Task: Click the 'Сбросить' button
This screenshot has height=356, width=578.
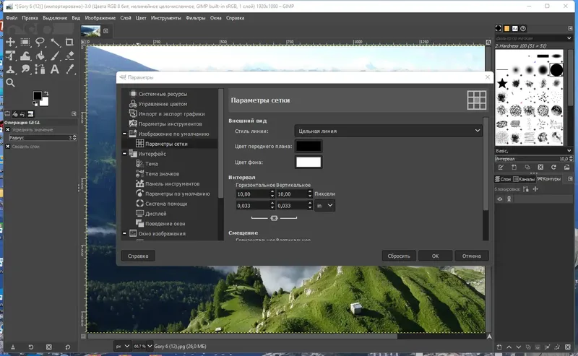Action: (398, 256)
